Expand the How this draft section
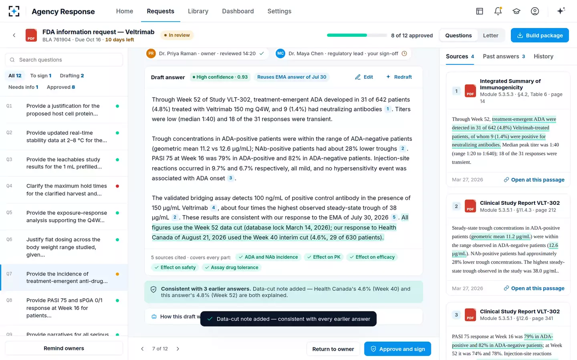This screenshot has height=360, width=577. 283,316
